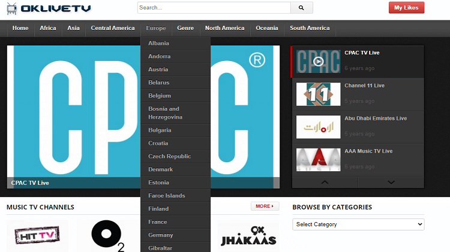Select Denmark from Europe dropdown
The width and height of the screenshot is (450, 252).
tap(175, 169)
